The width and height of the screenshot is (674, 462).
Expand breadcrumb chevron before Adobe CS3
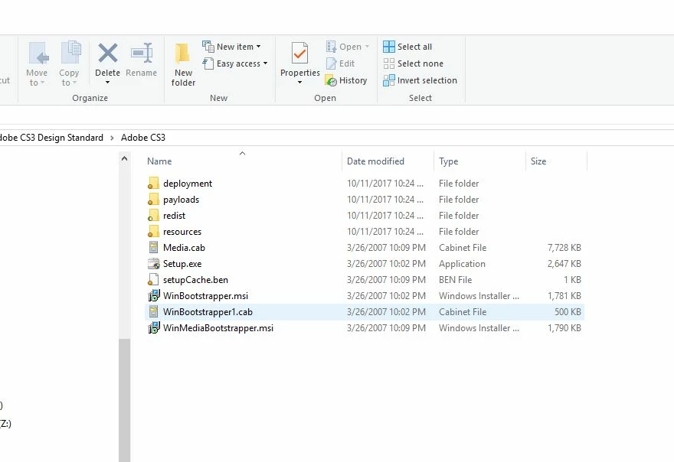[112, 138]
